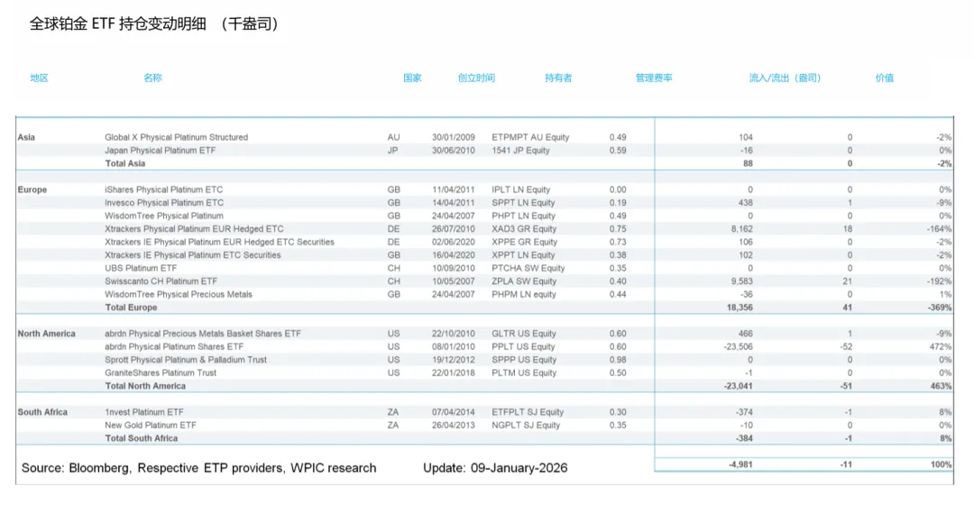Screen dimensions: 974x514
Task: Select the title 全球铂金 ETF 持仓变动明细
Action: tap(118, 24)
